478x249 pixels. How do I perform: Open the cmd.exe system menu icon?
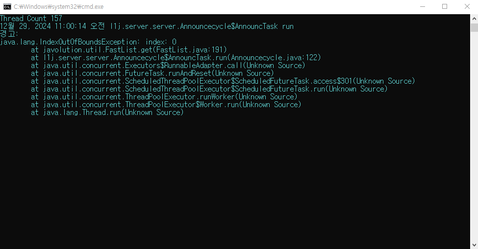[x=7, y=7]
